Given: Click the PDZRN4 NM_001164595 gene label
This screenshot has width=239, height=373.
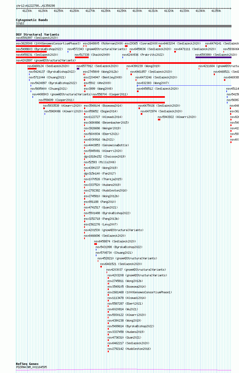Looking at the screenshot, I should (x=31, y=367).
